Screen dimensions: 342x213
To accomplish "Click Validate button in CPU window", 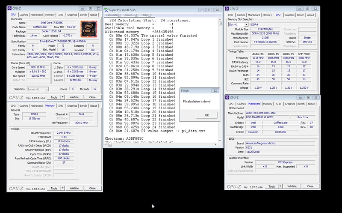I will pyautogui.click(x=74, y=97).
